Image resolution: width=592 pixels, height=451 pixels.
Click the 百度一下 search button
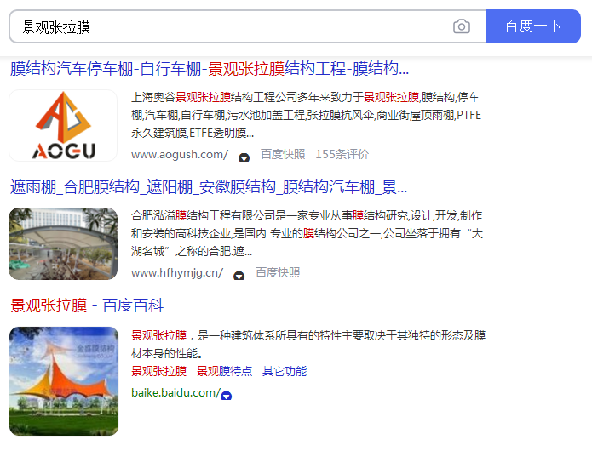click(532, 26)
